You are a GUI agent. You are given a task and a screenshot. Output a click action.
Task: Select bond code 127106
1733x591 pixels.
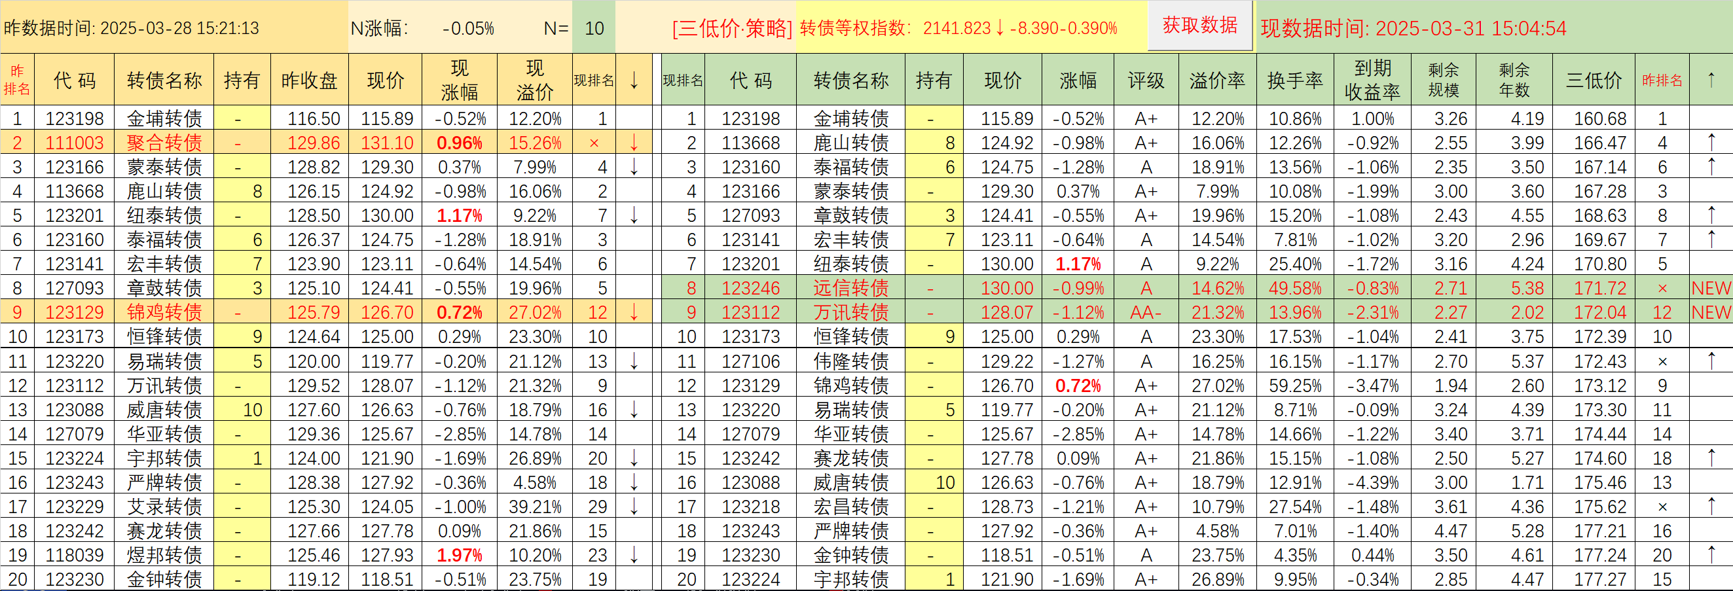coord(751,362)
